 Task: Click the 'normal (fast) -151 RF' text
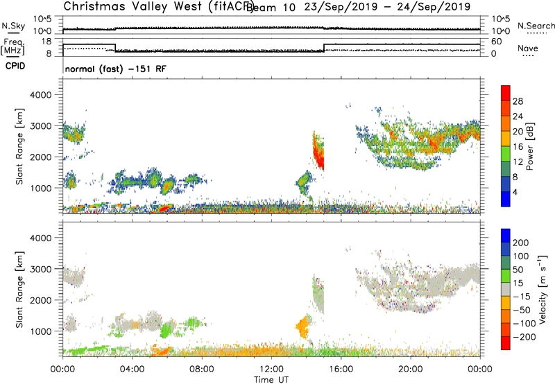click(115, 69)
